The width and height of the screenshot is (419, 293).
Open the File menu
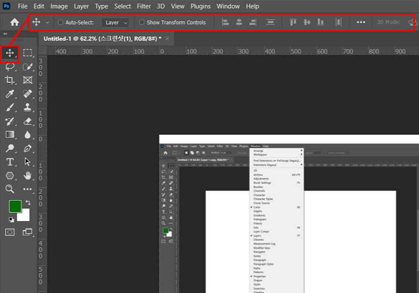[x=22, y=6]
